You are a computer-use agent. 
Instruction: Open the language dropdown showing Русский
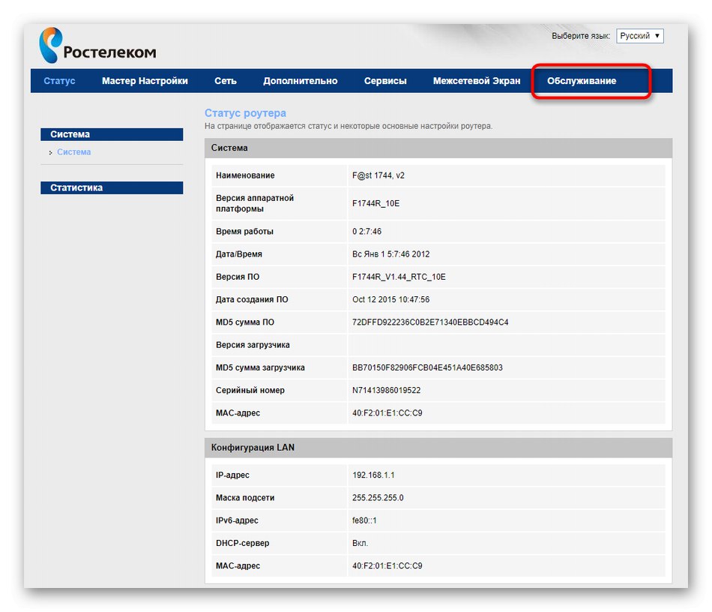pos(639,36)
